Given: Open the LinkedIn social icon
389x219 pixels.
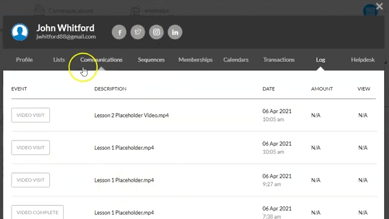Looking at the screenshot, I should coord(175,32).
